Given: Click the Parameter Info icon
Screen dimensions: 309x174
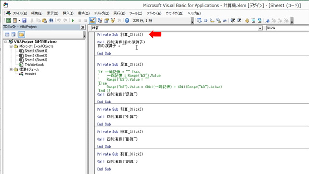Looking at the screenshot, I should click(218, 20).
